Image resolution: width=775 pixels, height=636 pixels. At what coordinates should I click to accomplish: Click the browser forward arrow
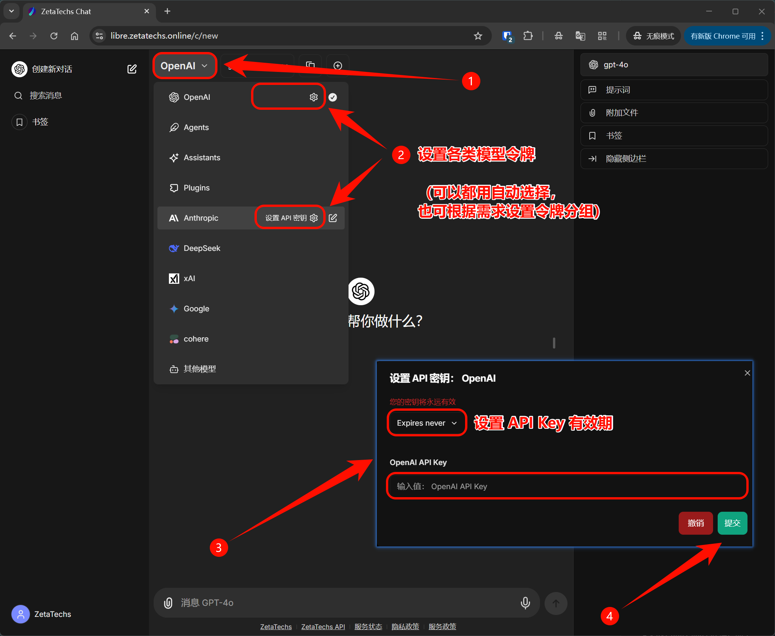click(x=33, y=36)
